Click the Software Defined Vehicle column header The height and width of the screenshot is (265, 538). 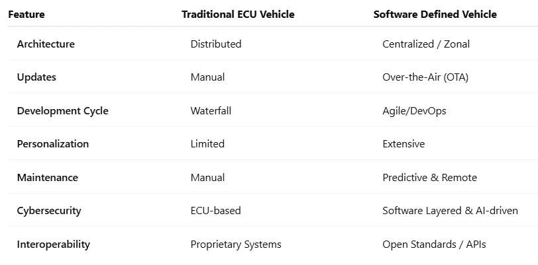pyautogui.click(x=435, y=15)
